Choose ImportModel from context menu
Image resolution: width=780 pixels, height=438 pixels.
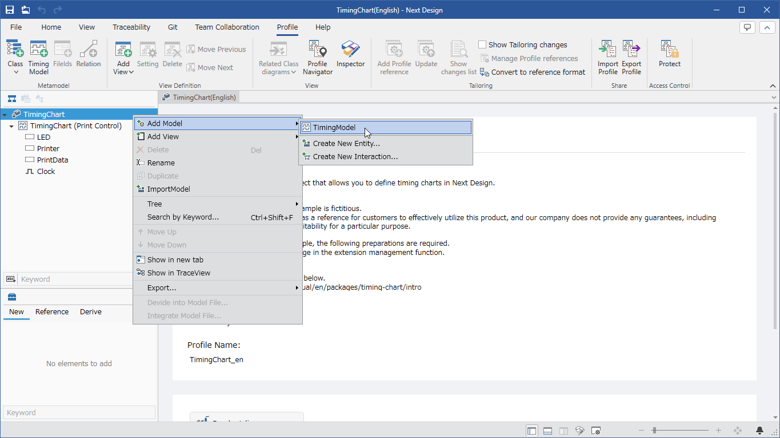pos(218,189)
